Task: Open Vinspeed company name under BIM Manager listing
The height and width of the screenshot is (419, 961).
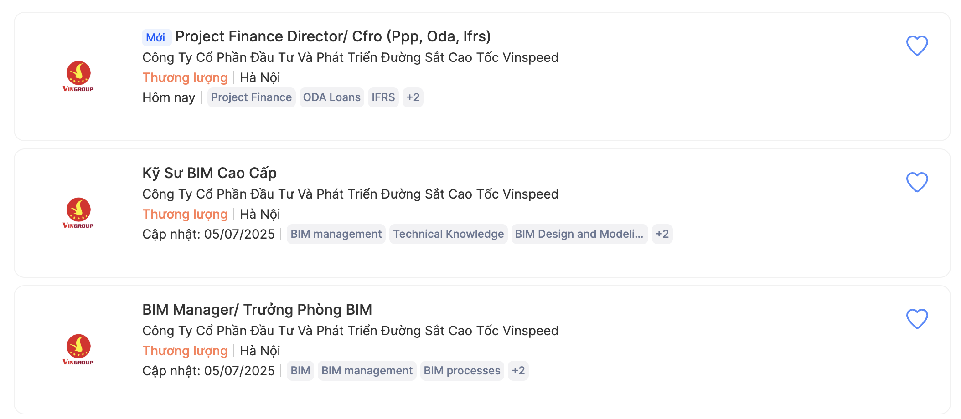Action: pos(350,331)
